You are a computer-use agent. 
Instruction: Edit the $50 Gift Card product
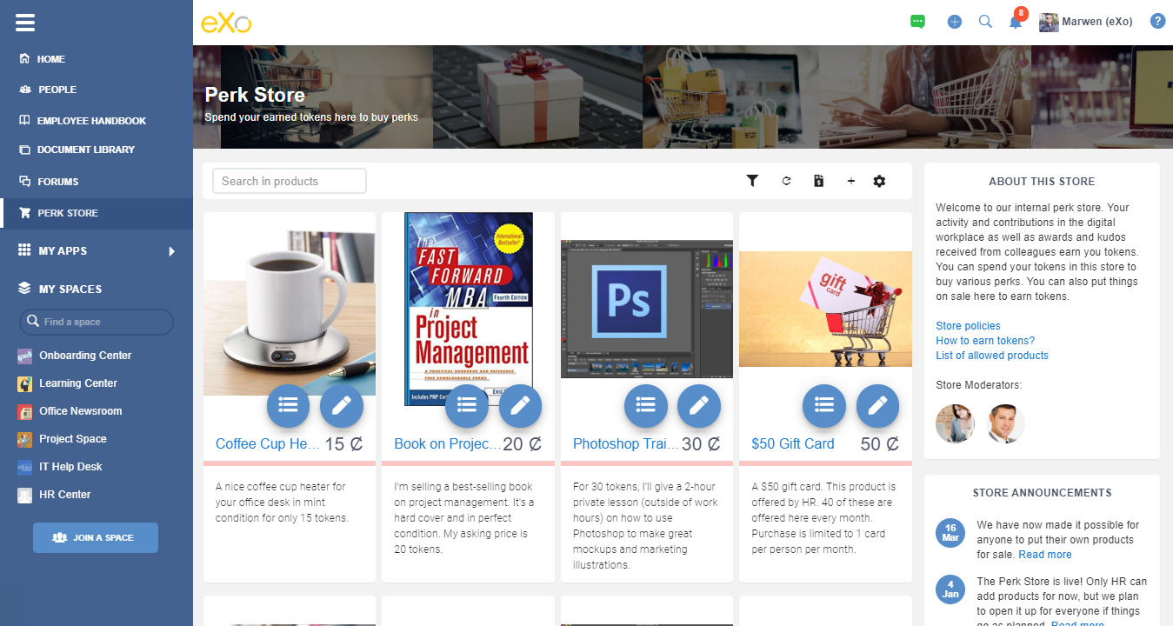[x=877, y=405]
